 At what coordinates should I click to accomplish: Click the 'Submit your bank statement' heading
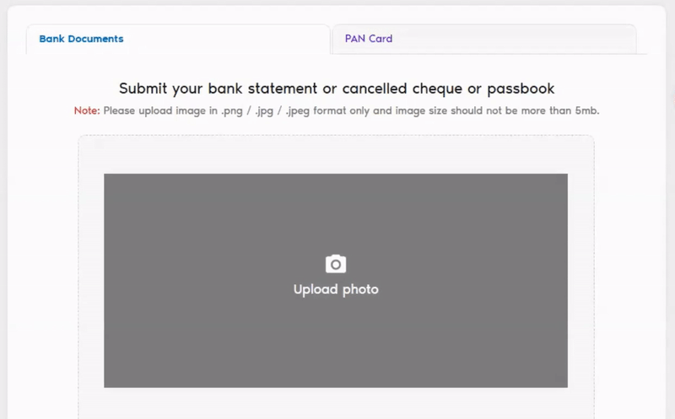pyautogui.click(x=336, y=89)
